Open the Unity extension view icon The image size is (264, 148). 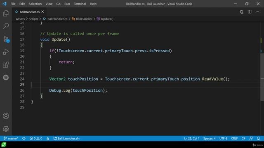6,77
